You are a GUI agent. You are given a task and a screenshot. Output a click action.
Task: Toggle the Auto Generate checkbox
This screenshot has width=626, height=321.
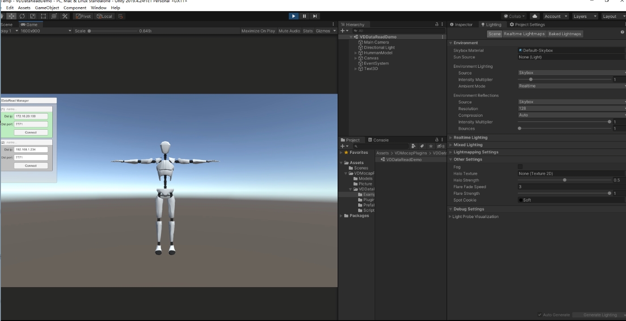(x=540, y=315)
